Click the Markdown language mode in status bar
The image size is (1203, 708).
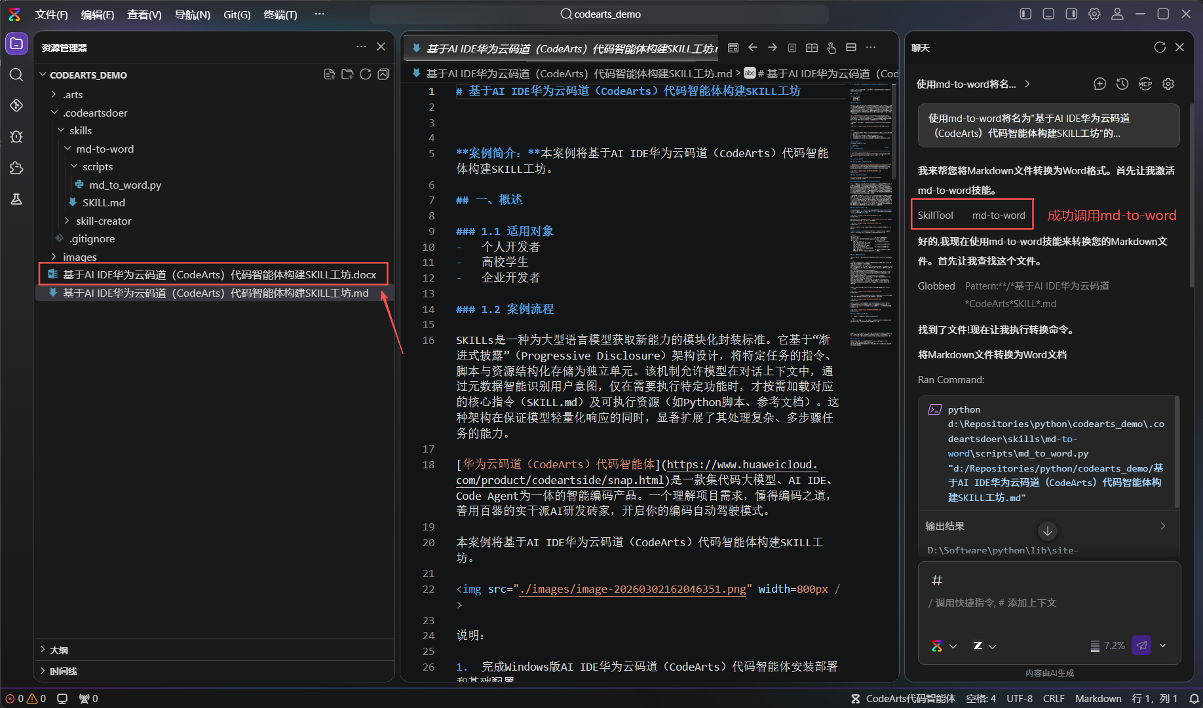tap(1098, 698)
